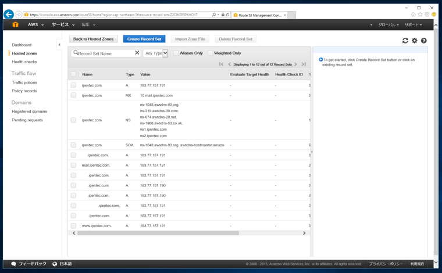This screenshot has width=442, height=273.
Task: Open Traffic policies in the sidebar
Action: [x=24, y=82]
